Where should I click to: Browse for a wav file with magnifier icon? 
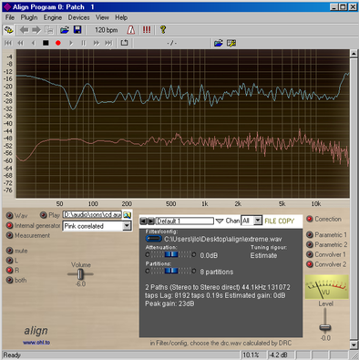(127, 215)
